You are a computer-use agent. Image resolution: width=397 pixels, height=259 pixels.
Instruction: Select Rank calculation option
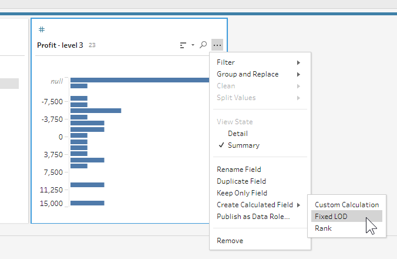point(323,228)
